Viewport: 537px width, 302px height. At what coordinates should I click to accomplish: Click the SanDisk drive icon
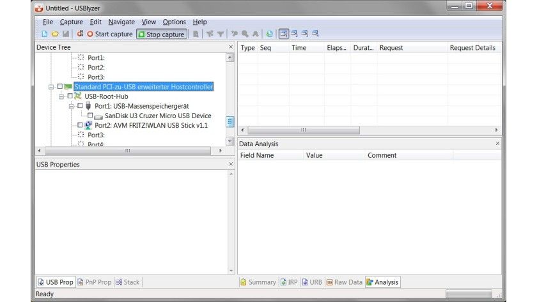click(98, 117)
